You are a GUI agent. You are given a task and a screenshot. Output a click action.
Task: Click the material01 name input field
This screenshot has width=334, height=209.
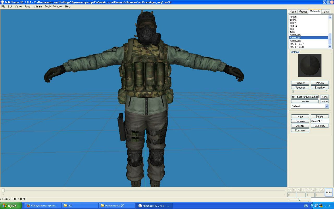click(x=320, y=121)
